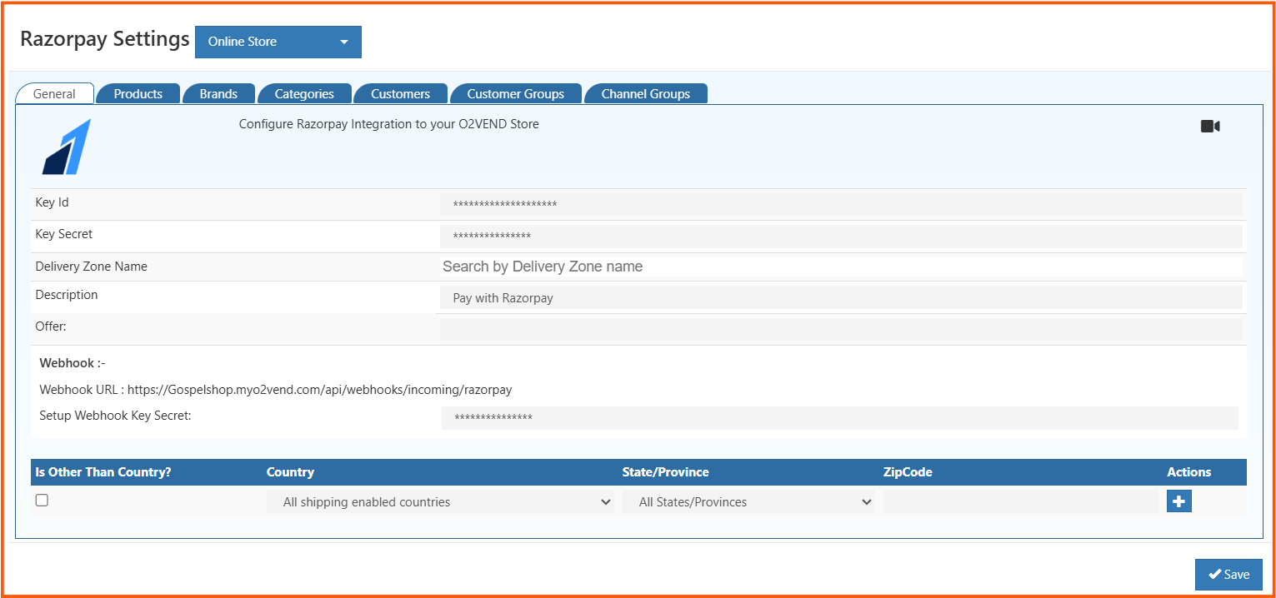
Task: Click the Pay with Razorpay description field
Action: [841, 297]
